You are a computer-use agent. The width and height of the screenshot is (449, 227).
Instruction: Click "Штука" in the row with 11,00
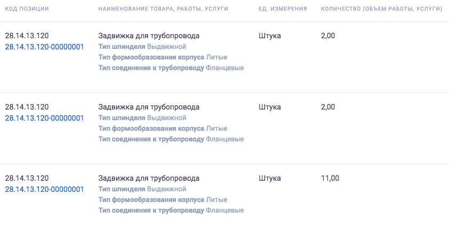click(270, 179)
